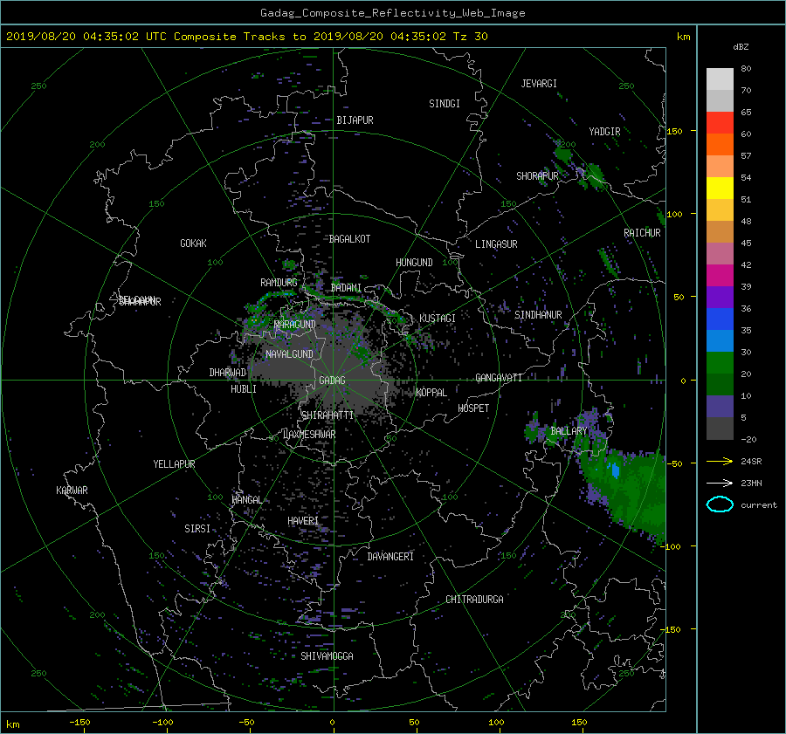This screenshot has width=786, height=734.
Task: Click the LAXMESHWAR city label
Action: (x=309, y=435)
